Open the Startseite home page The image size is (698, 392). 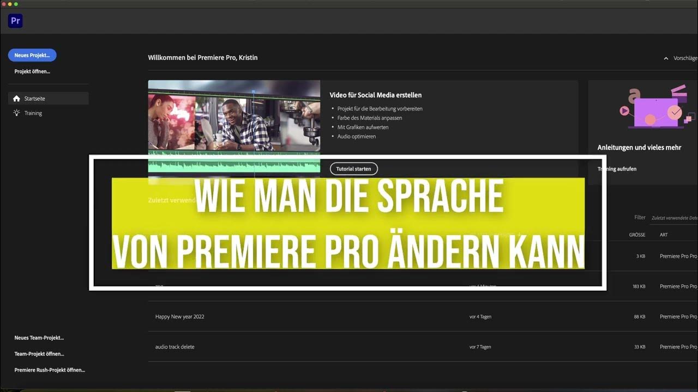pyautogui.click(x=49, y=99)
